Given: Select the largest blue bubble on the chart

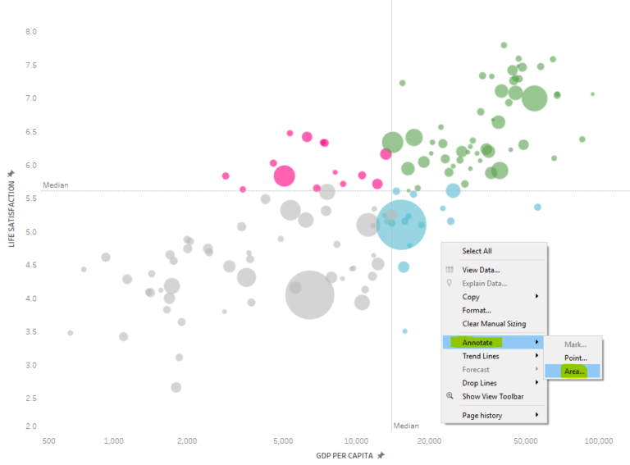Looking at the screenshot, I should 401,225.
